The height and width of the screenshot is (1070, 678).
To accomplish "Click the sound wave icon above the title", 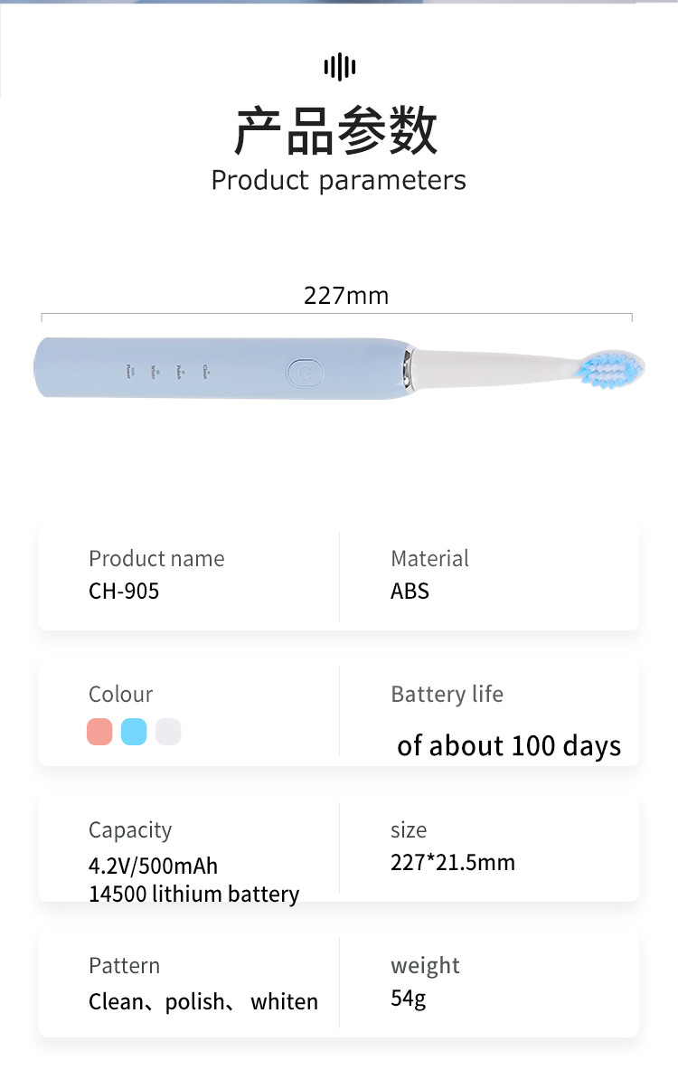I will 339,66.
